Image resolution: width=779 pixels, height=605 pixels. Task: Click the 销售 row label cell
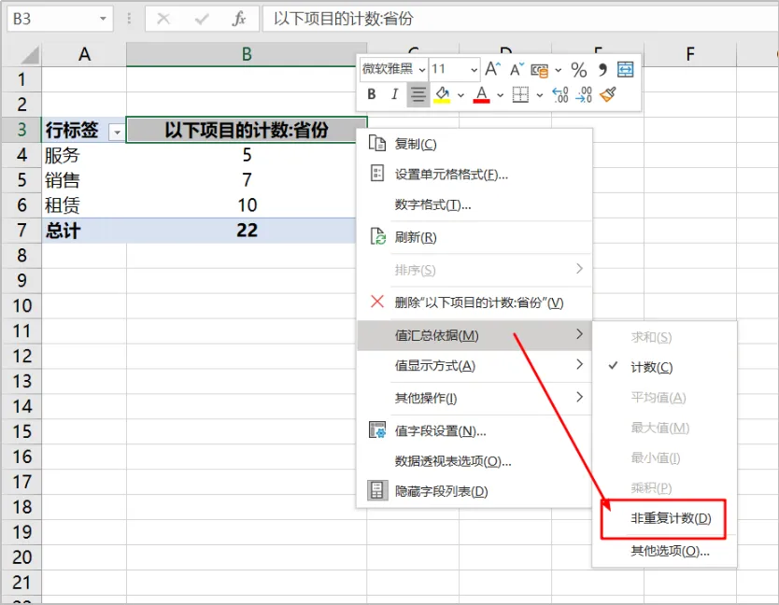pyautogui.click(x=84, y=180)
